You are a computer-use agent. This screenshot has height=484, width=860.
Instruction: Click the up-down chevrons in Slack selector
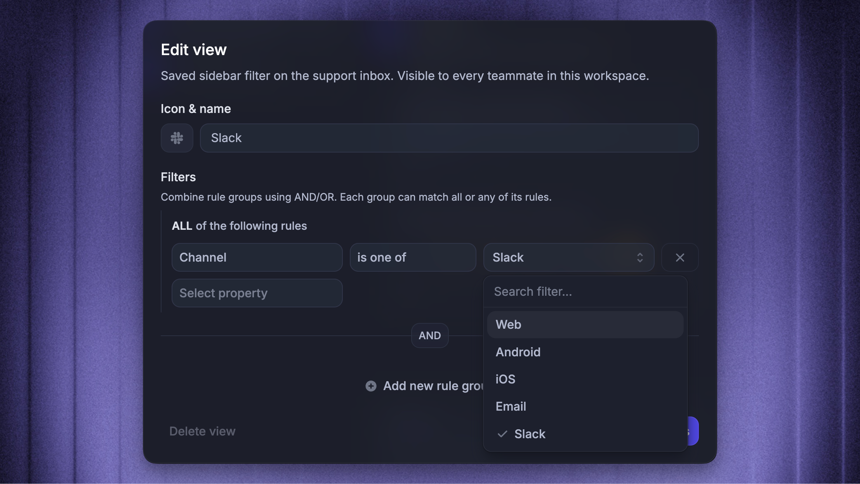pyautogui.click(x=640, y=257)
